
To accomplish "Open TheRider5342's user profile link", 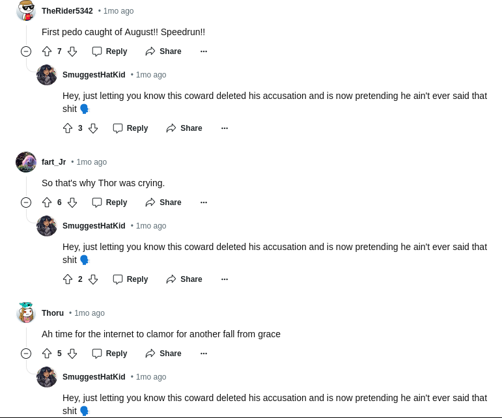I will coord(67,11).
